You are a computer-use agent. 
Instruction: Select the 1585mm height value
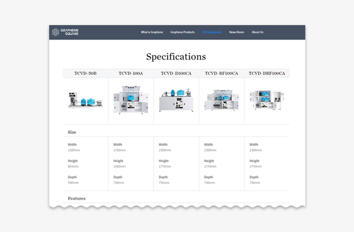tap(119, 167)
